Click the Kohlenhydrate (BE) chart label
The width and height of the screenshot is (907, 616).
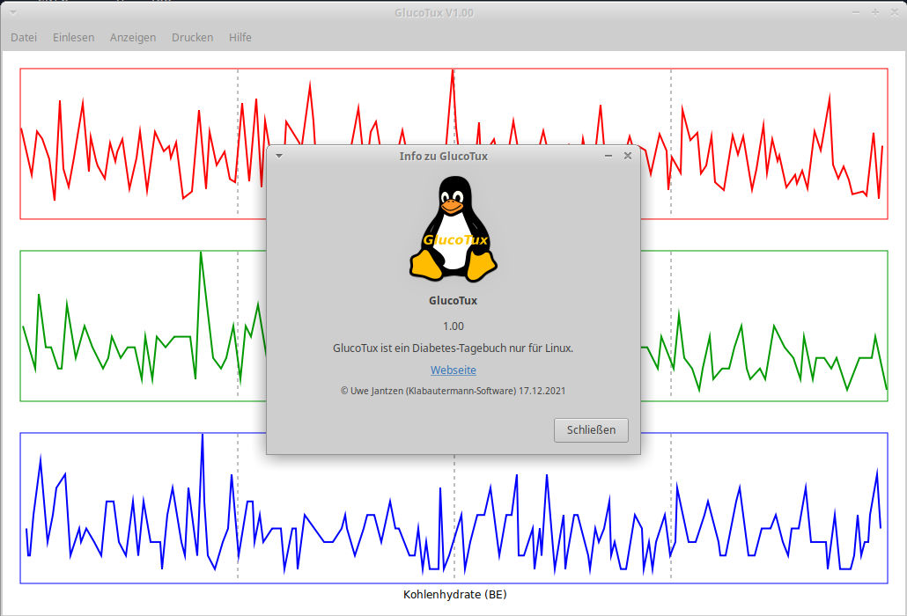pos(454,595)
